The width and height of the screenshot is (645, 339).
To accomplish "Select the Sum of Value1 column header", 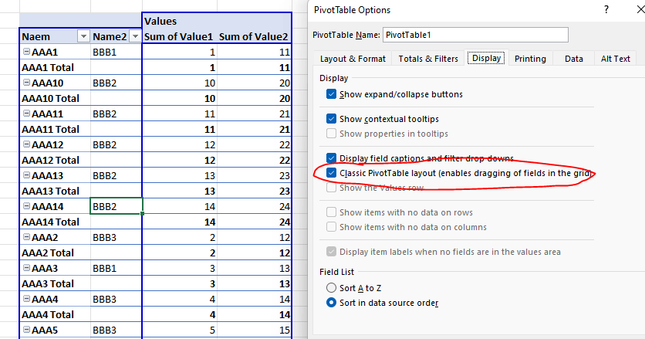I will click(x=179, y=36).
